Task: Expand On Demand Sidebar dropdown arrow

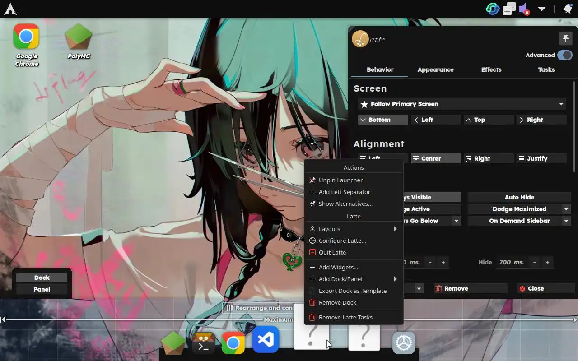Action: (566, 221)
